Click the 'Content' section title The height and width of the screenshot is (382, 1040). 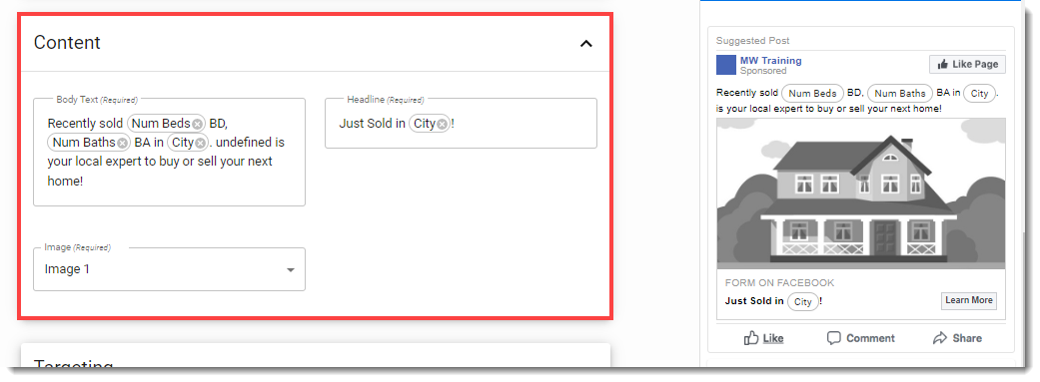(67, 42)
